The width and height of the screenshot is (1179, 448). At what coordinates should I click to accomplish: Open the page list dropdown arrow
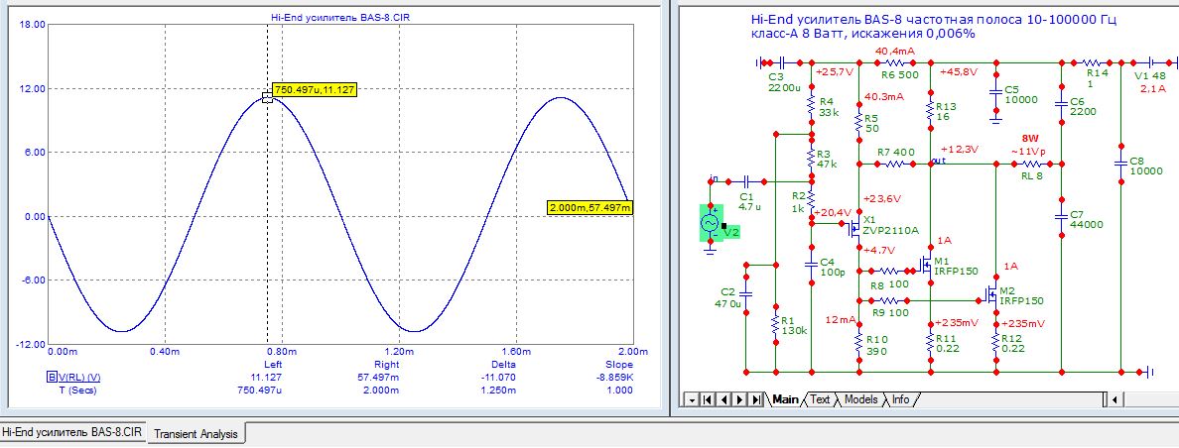[x=692, y=400]
